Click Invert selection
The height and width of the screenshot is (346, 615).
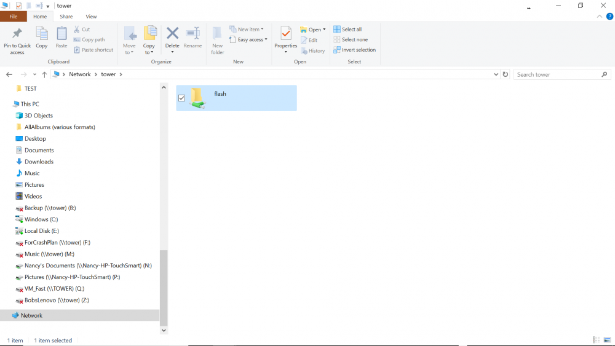[355, 50]
